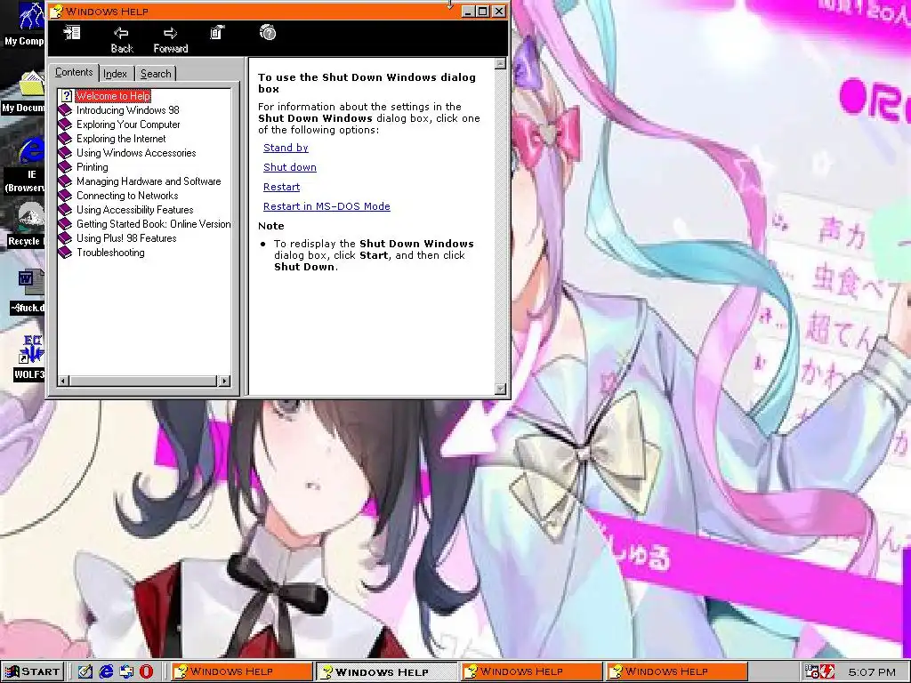This screenshot has width=911, height=683.
Task: Go Forward in Windows Help
Action: (x=170, y=40)
